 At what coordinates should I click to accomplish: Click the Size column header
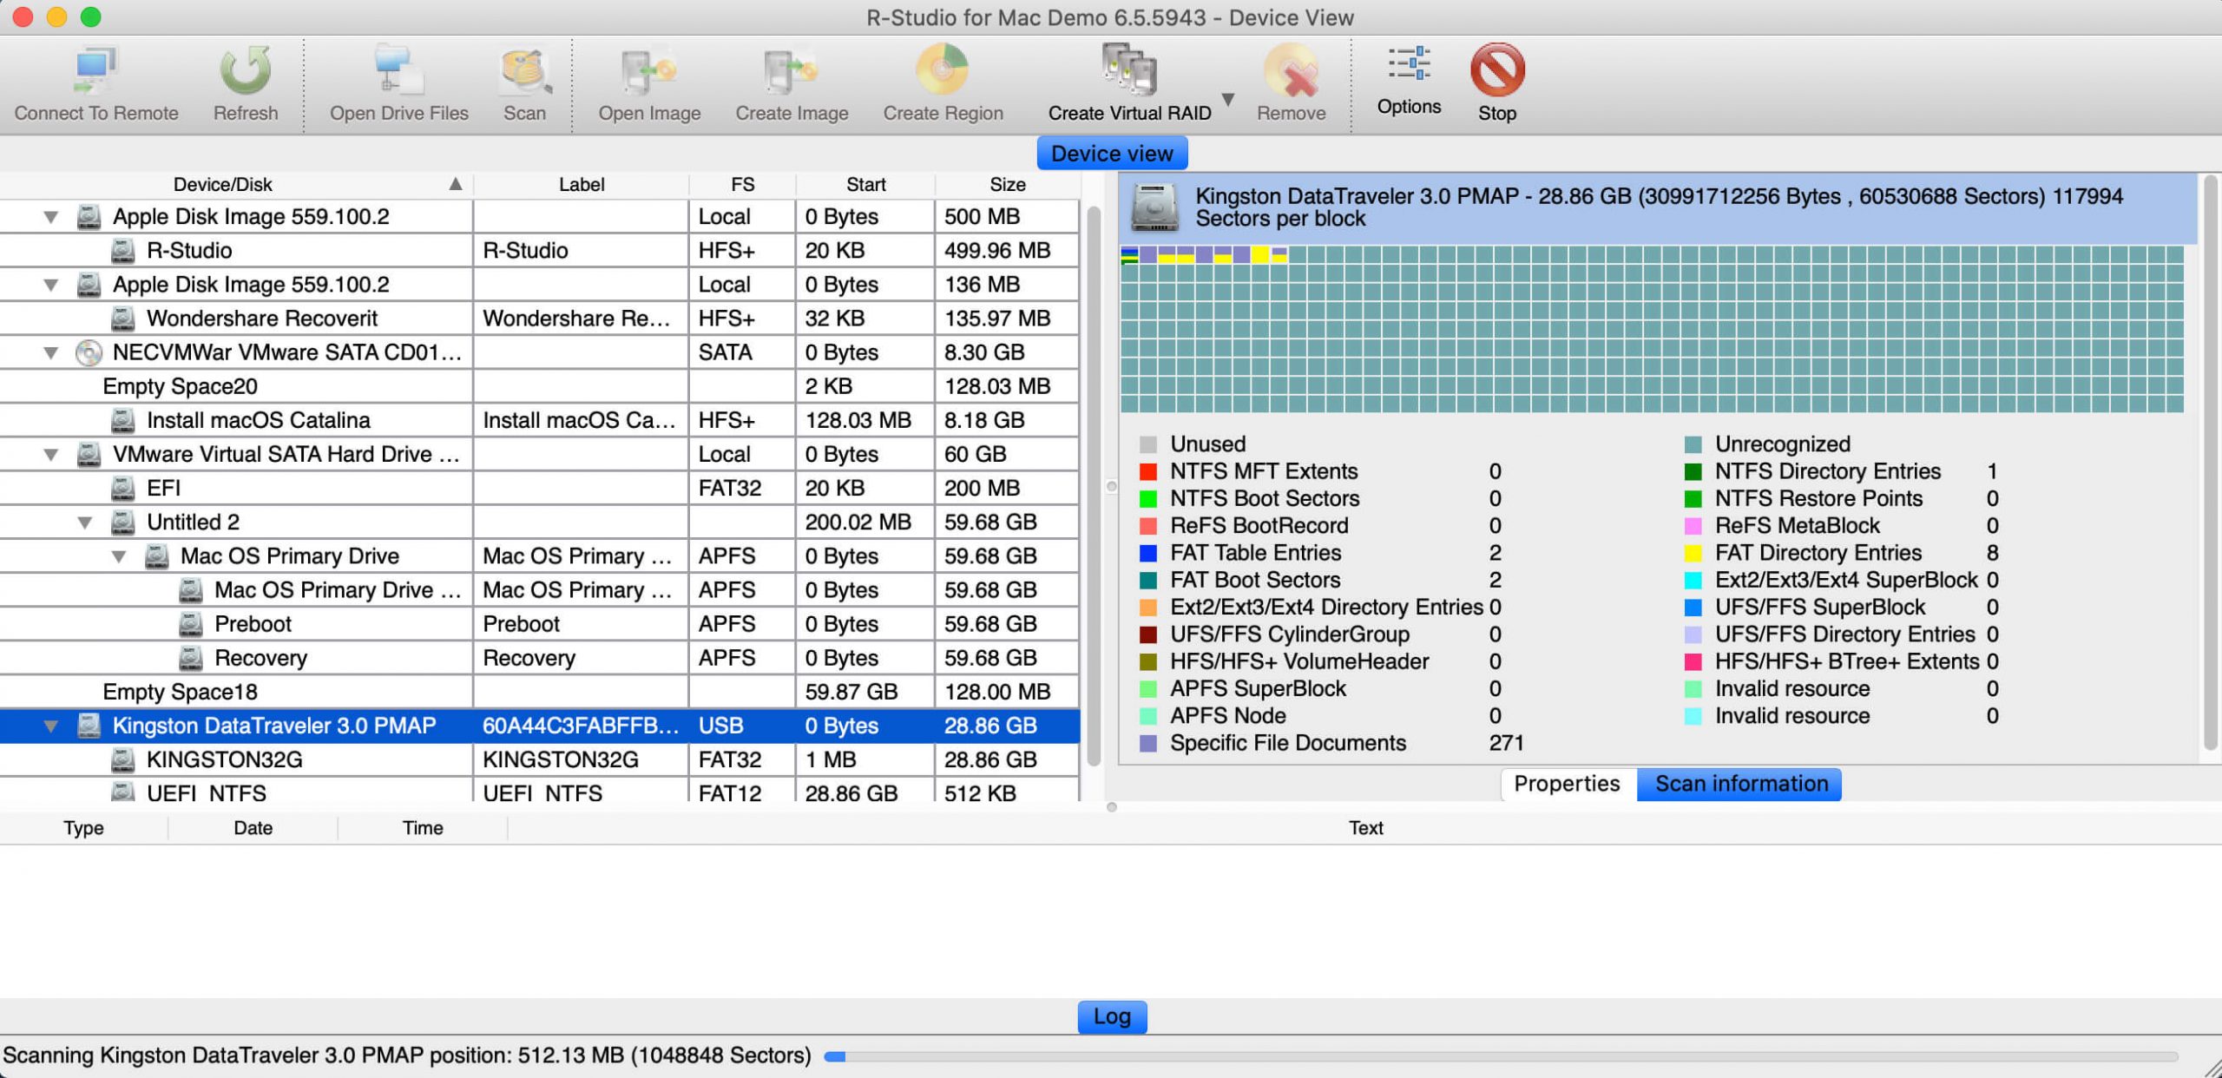tap(1007, 184)
